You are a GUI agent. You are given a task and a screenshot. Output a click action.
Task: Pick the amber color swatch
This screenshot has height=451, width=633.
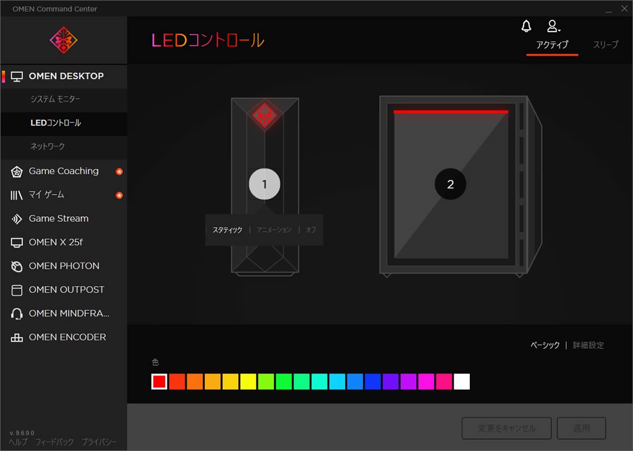click(x=213, y=382)
